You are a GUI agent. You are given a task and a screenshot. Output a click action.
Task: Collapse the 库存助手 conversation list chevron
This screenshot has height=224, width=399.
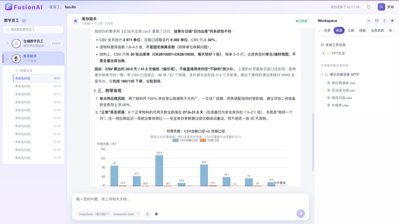[7, 59]
